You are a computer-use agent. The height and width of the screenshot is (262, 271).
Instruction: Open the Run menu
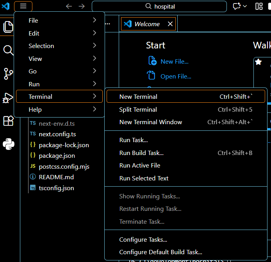point(59,84)
